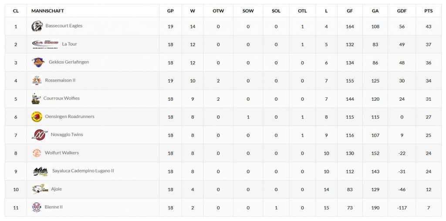The width and height of the screenshot is (446, 221).
Task: Click the Oensingen Roadrunners team logo
Action: coord(37,117)
